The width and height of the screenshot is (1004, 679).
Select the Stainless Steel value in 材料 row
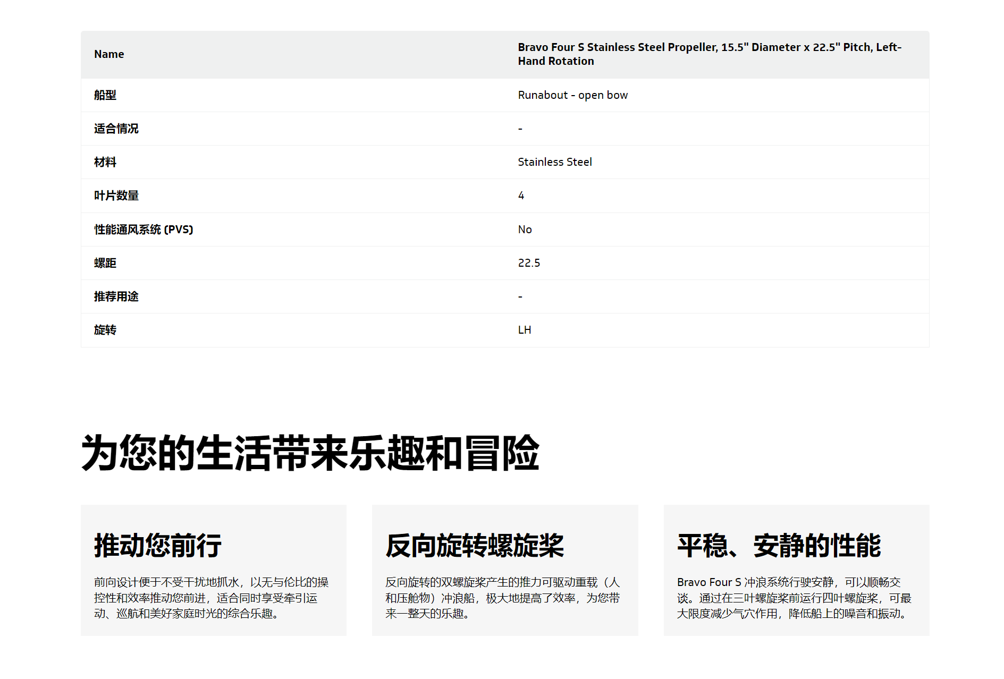pos(554,162)
